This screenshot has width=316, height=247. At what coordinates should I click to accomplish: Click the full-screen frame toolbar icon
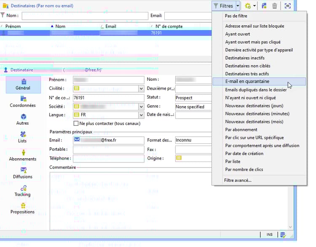tap(287, 6)
